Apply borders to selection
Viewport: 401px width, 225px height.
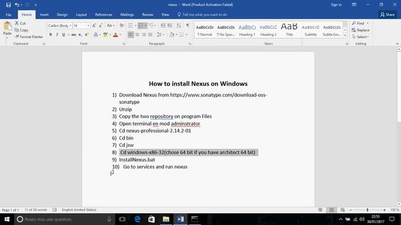click(182, 34)
